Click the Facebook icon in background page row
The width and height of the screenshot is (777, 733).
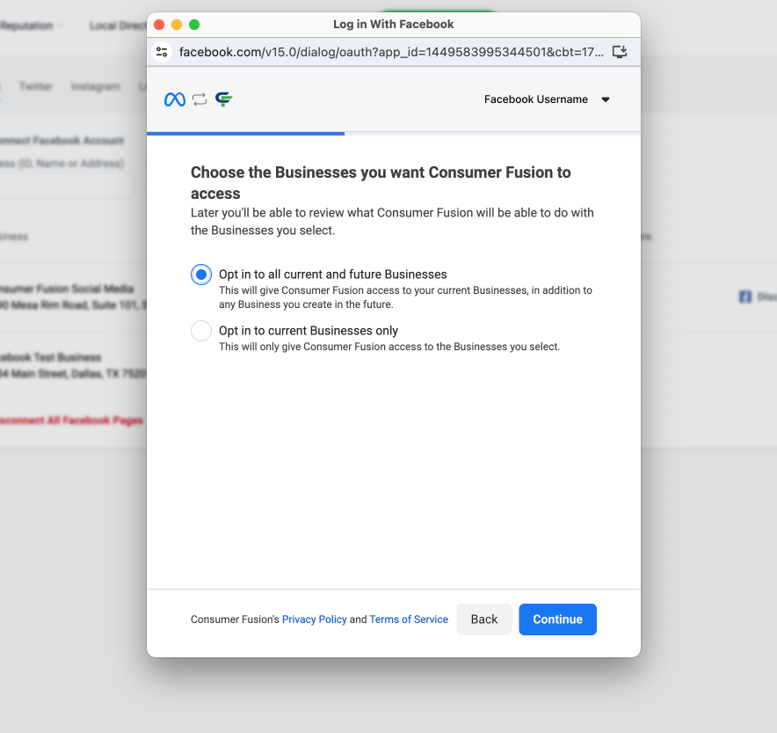point(745,297)
